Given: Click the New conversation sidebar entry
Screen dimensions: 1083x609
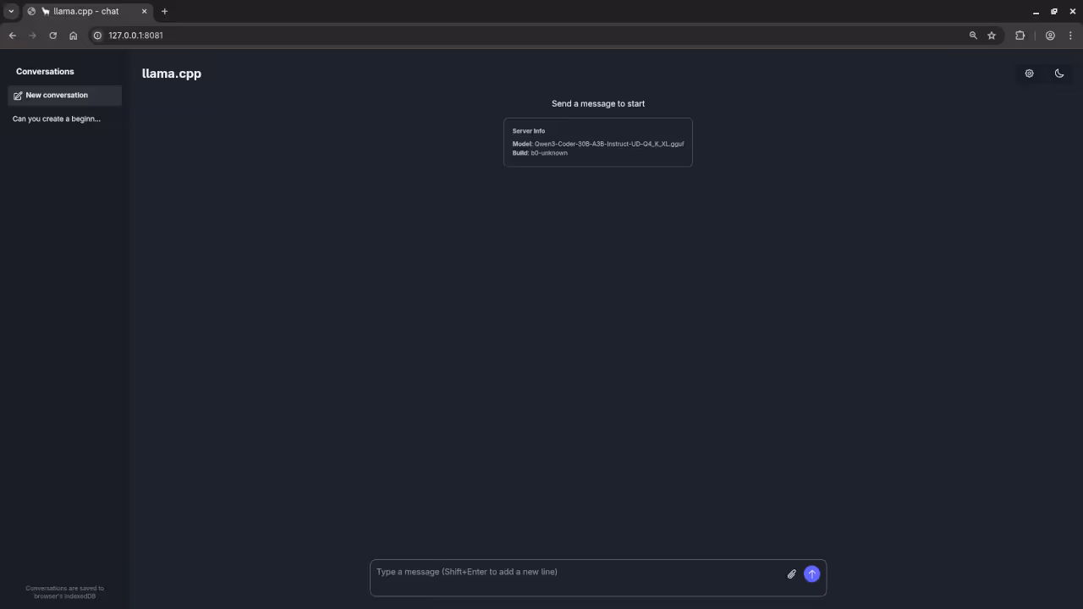Looking at the screenshot, I should point(57,96).
